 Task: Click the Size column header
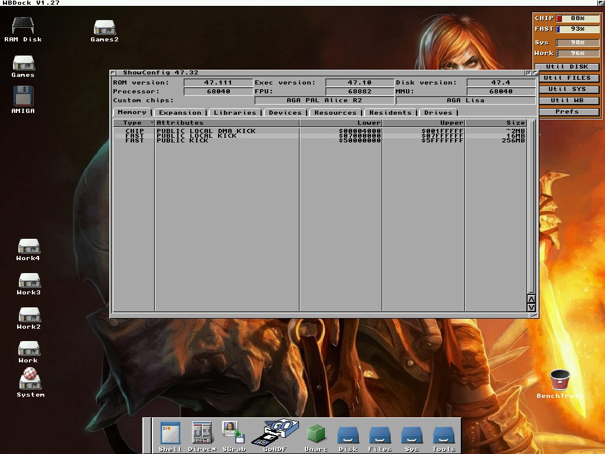[x=496, y=123]
